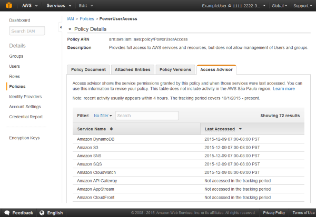Screen dimensions: 316x217
Task: Click the table Search input box
Action: click(147, 116)
